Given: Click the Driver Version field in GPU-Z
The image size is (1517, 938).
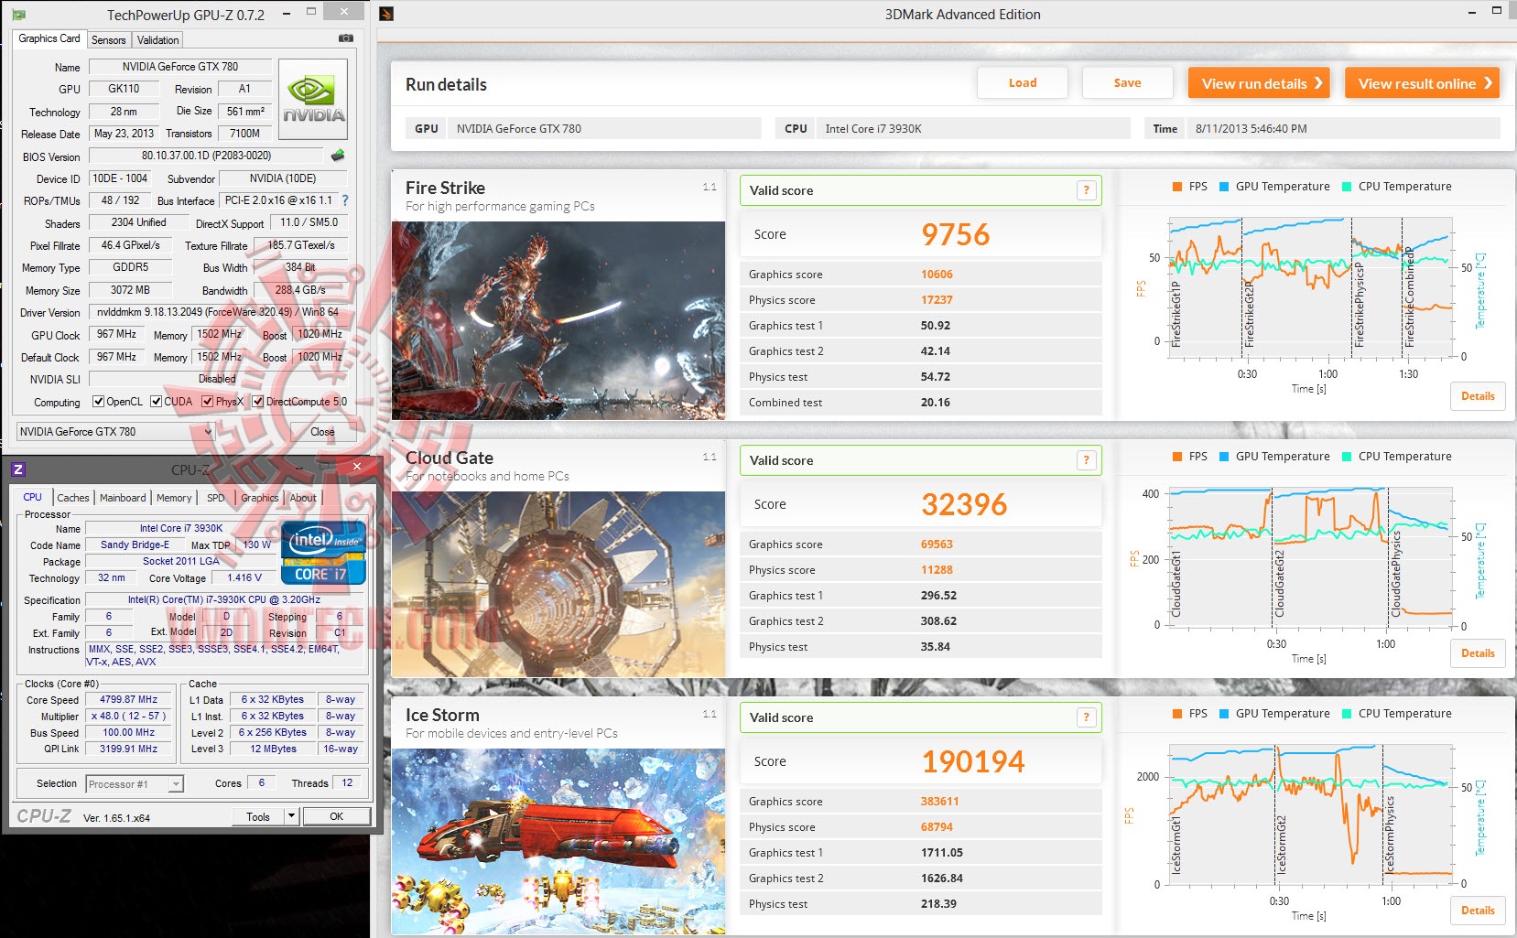Looking at the screenshot, I should coord(218,312).
